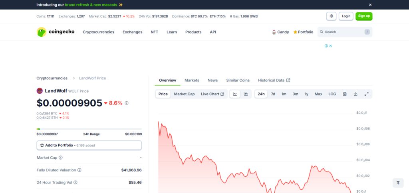Click the Gas 1.906 GWEI indicator
The image size is (409, 193).
(244, 16)
